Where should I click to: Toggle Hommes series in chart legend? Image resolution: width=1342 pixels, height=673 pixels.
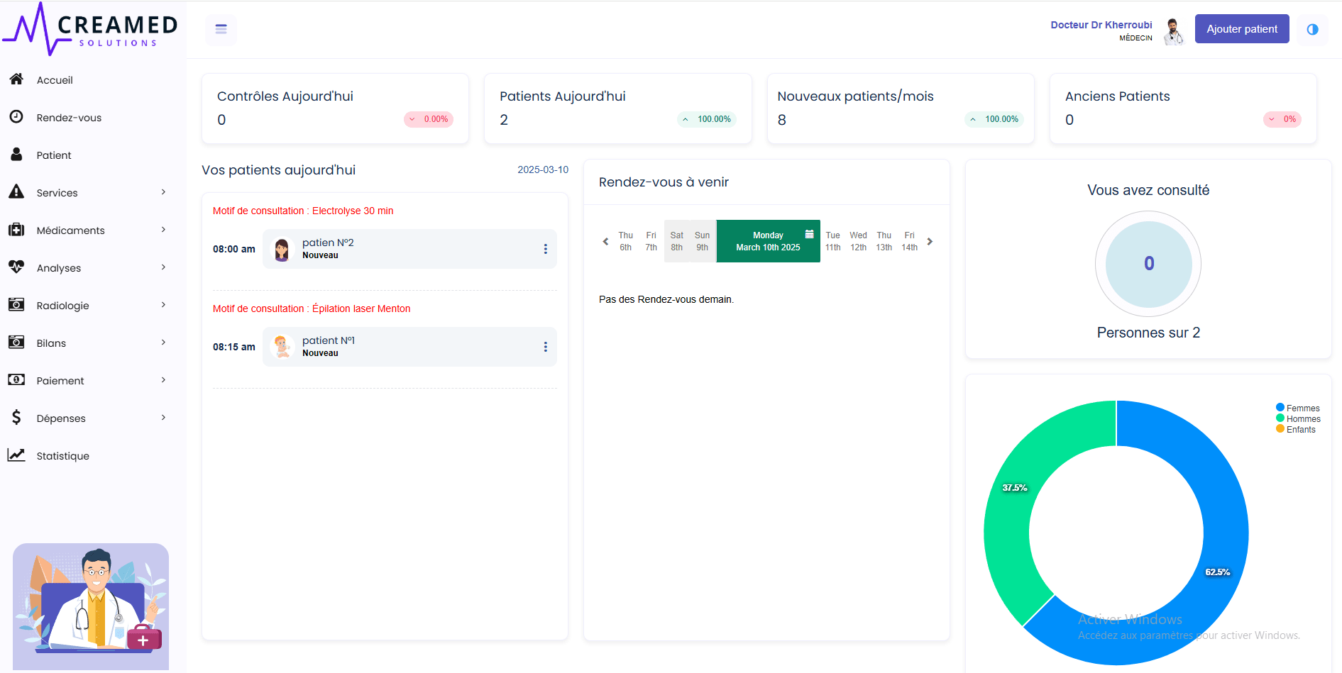tap(1298, 418)
